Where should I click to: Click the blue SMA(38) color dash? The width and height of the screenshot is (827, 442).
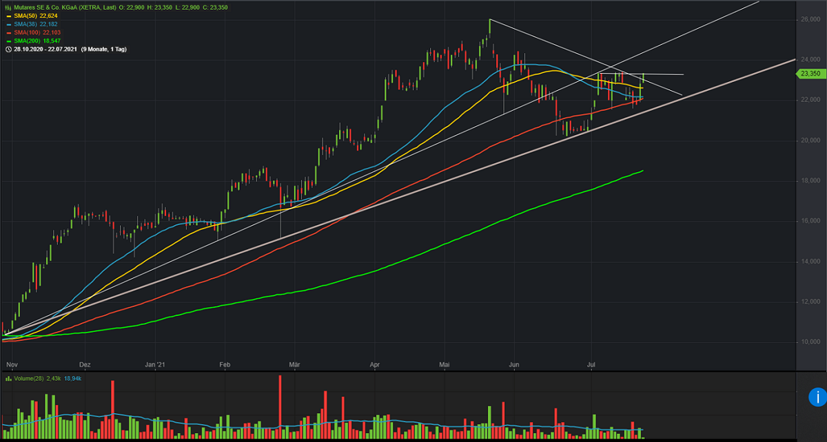8,24
